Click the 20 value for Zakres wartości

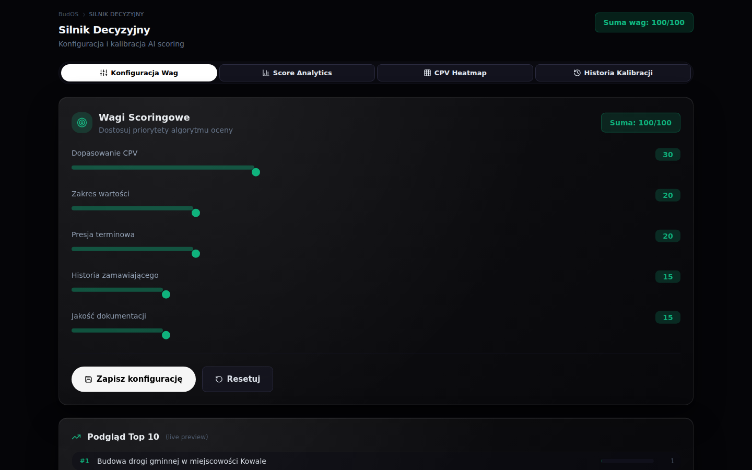click(x=668, y=195)
